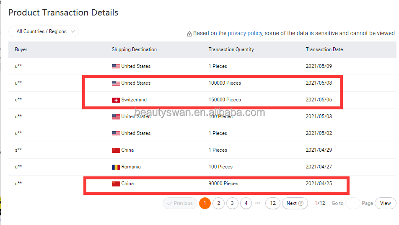Go to page 4
This screenshot has height=225, width=399.
click(246, 203)
